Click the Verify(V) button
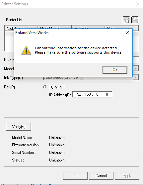 (19, 127)
